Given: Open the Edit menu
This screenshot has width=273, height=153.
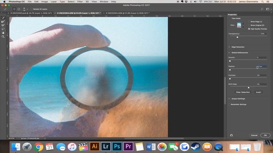Looking at the screenshot, I should click(x=36, y=2).
